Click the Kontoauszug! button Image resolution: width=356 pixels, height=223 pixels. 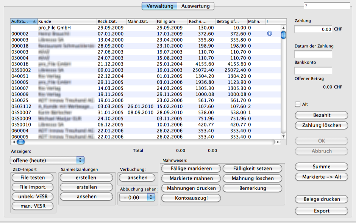(x=190, y=198)
